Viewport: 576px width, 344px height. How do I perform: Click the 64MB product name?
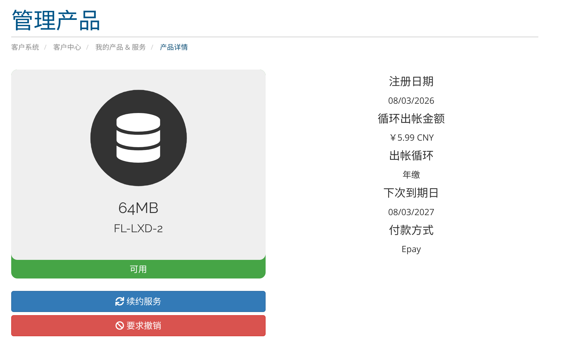pos(138,208)
